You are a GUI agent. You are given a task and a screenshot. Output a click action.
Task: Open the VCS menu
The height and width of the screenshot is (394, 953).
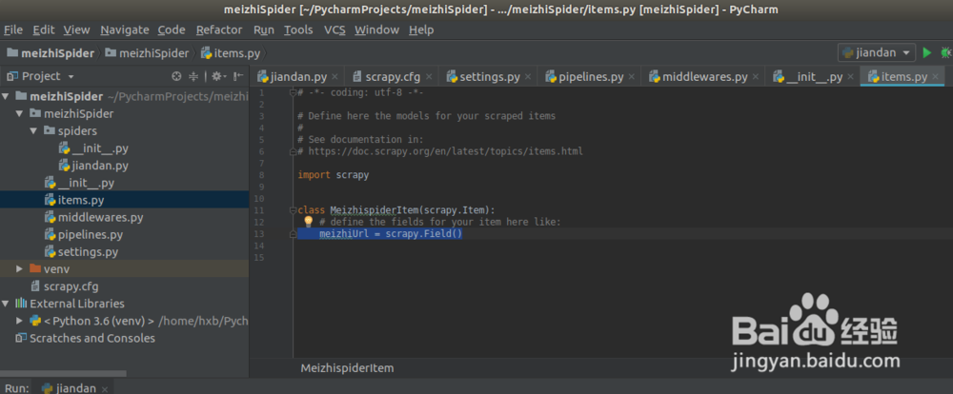pos(335,30)
